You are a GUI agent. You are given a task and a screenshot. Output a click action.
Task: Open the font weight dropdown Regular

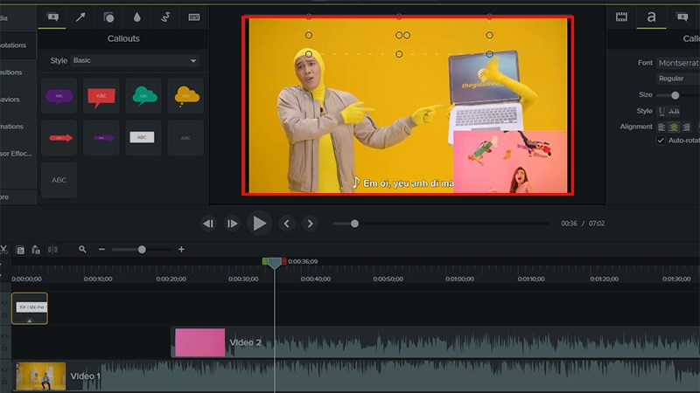click(678, 79)
